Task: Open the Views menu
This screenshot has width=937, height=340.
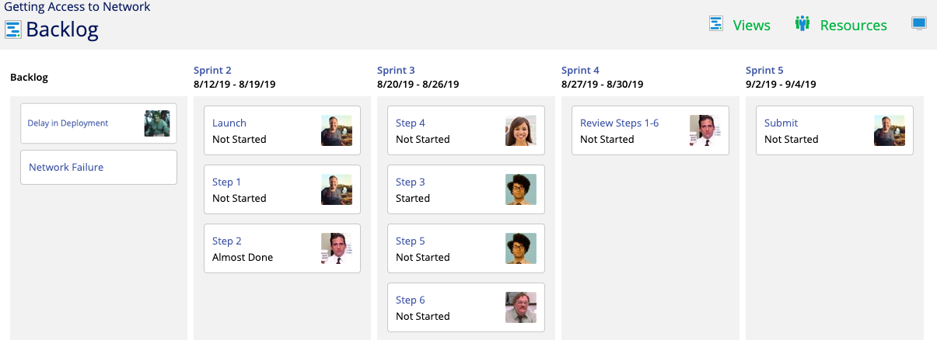Action: click(x=751, y=25)
